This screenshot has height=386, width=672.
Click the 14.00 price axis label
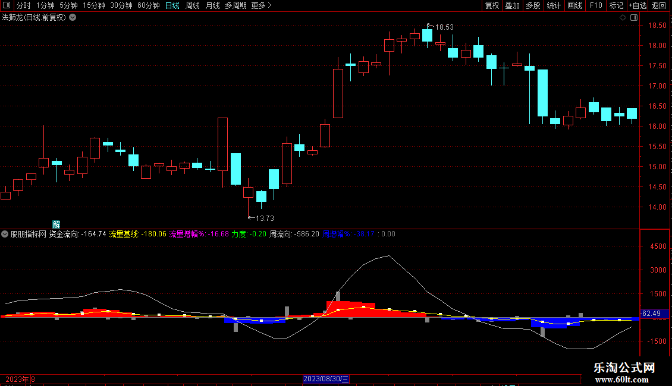[x=657, y=207]
